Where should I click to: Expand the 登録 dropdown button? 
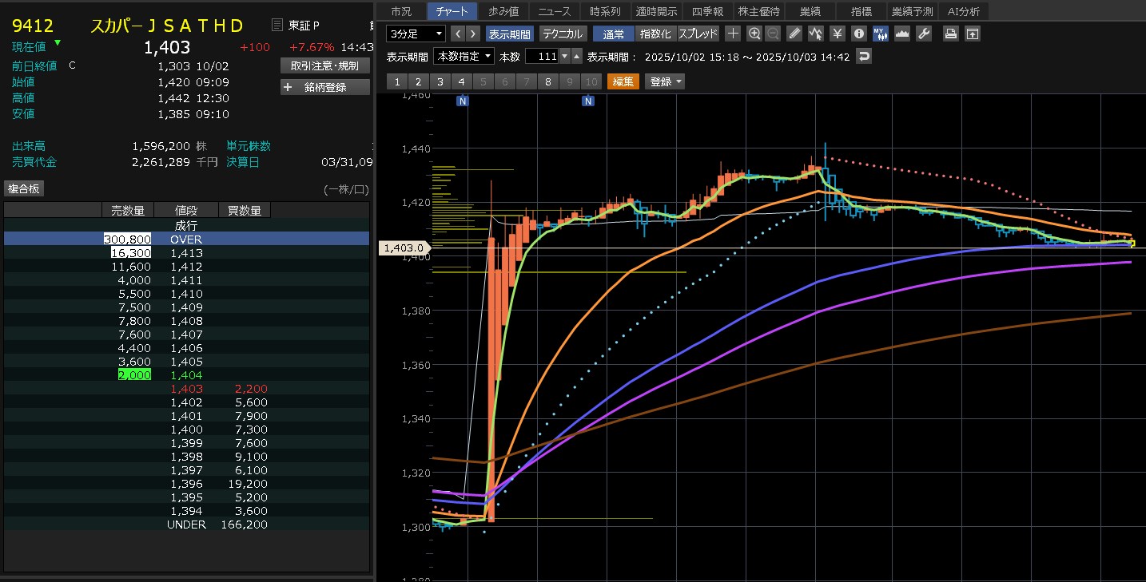(x=666, y=81)
